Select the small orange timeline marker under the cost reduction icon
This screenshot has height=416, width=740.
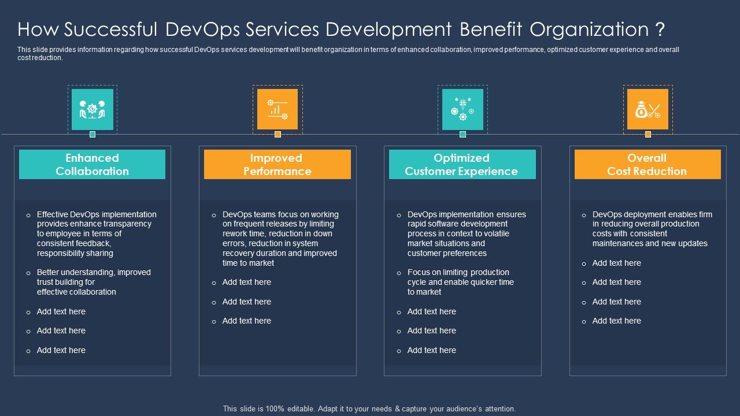click(x=647, y=134)
